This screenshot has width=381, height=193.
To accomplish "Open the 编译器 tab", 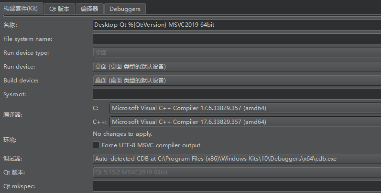I will [x=89, y=9].
